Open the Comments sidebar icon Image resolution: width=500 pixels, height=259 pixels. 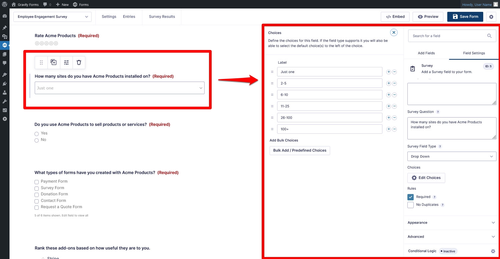[x=5, y=63]
